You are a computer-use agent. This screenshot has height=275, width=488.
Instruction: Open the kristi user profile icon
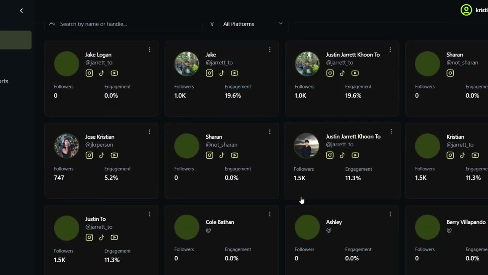[x=466, y=10]
